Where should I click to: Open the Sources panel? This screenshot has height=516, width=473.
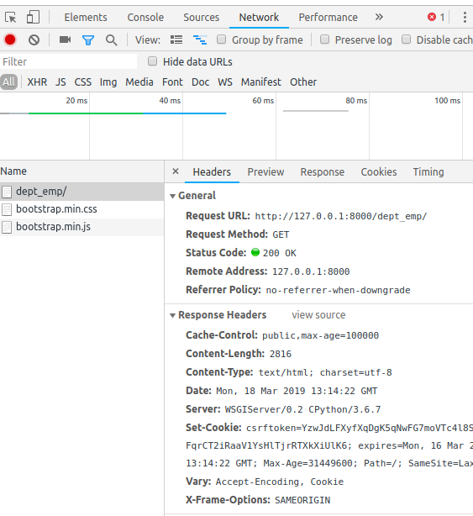tap(202, 17)
